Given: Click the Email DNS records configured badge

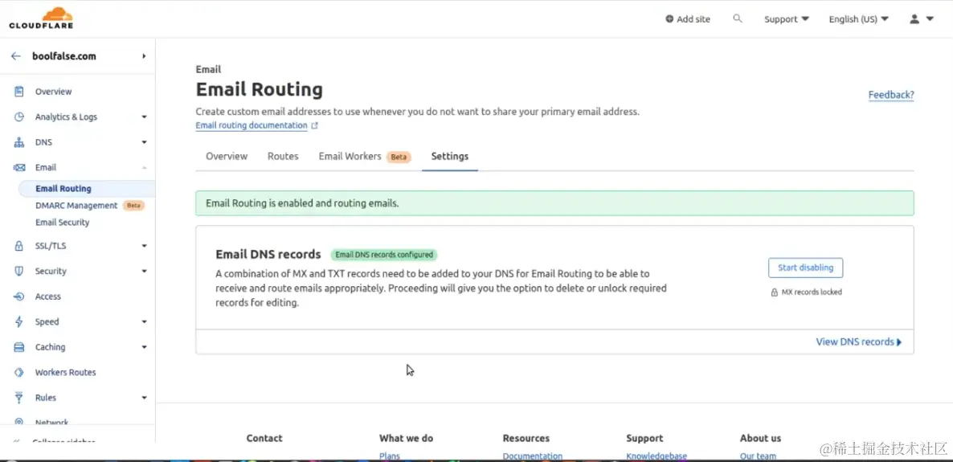Looking at the screenshot, I should point(384,255).
